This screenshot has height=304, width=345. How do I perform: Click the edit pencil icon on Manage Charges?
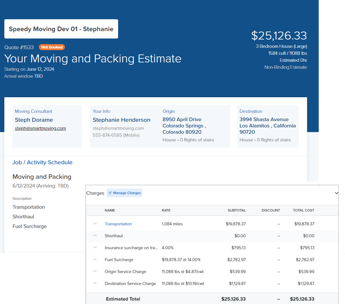point(110,192)
